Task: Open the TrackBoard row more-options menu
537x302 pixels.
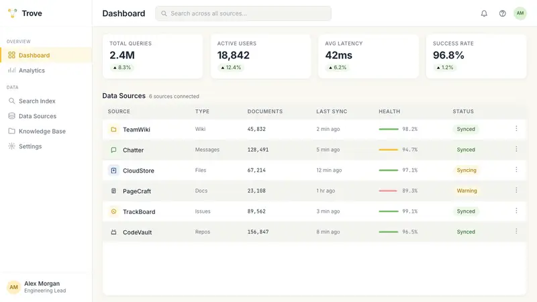Action: click(x=516, y=211)
